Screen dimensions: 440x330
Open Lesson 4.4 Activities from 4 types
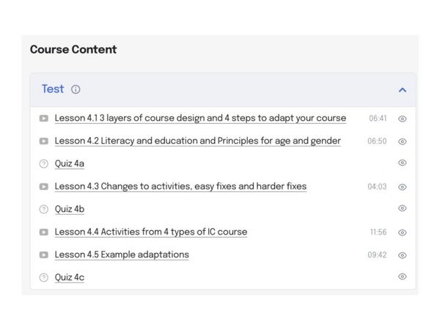coord(150,232)
